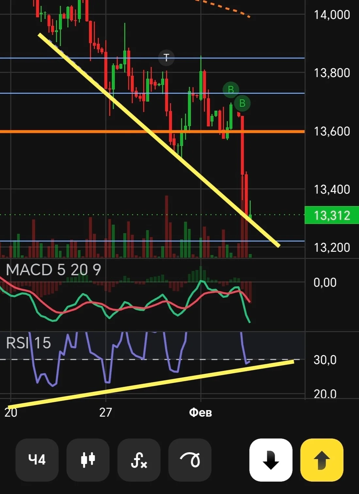This screenshot has width=359, height=494.
Task: Tap the white down-arrow sell button
Action: [271, 460]
